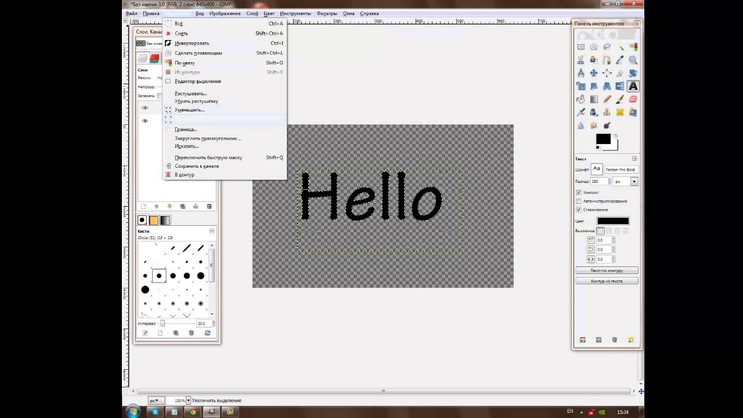Choose left text justification button
The height and width of the screenshot is (418, 743).
[x=600, y=230]
